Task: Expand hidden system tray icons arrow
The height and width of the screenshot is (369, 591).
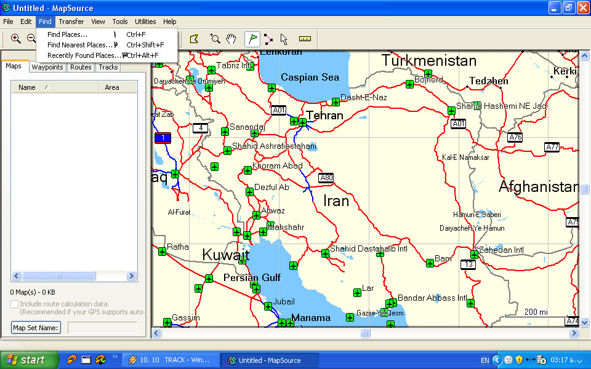Action: [497, 360]
